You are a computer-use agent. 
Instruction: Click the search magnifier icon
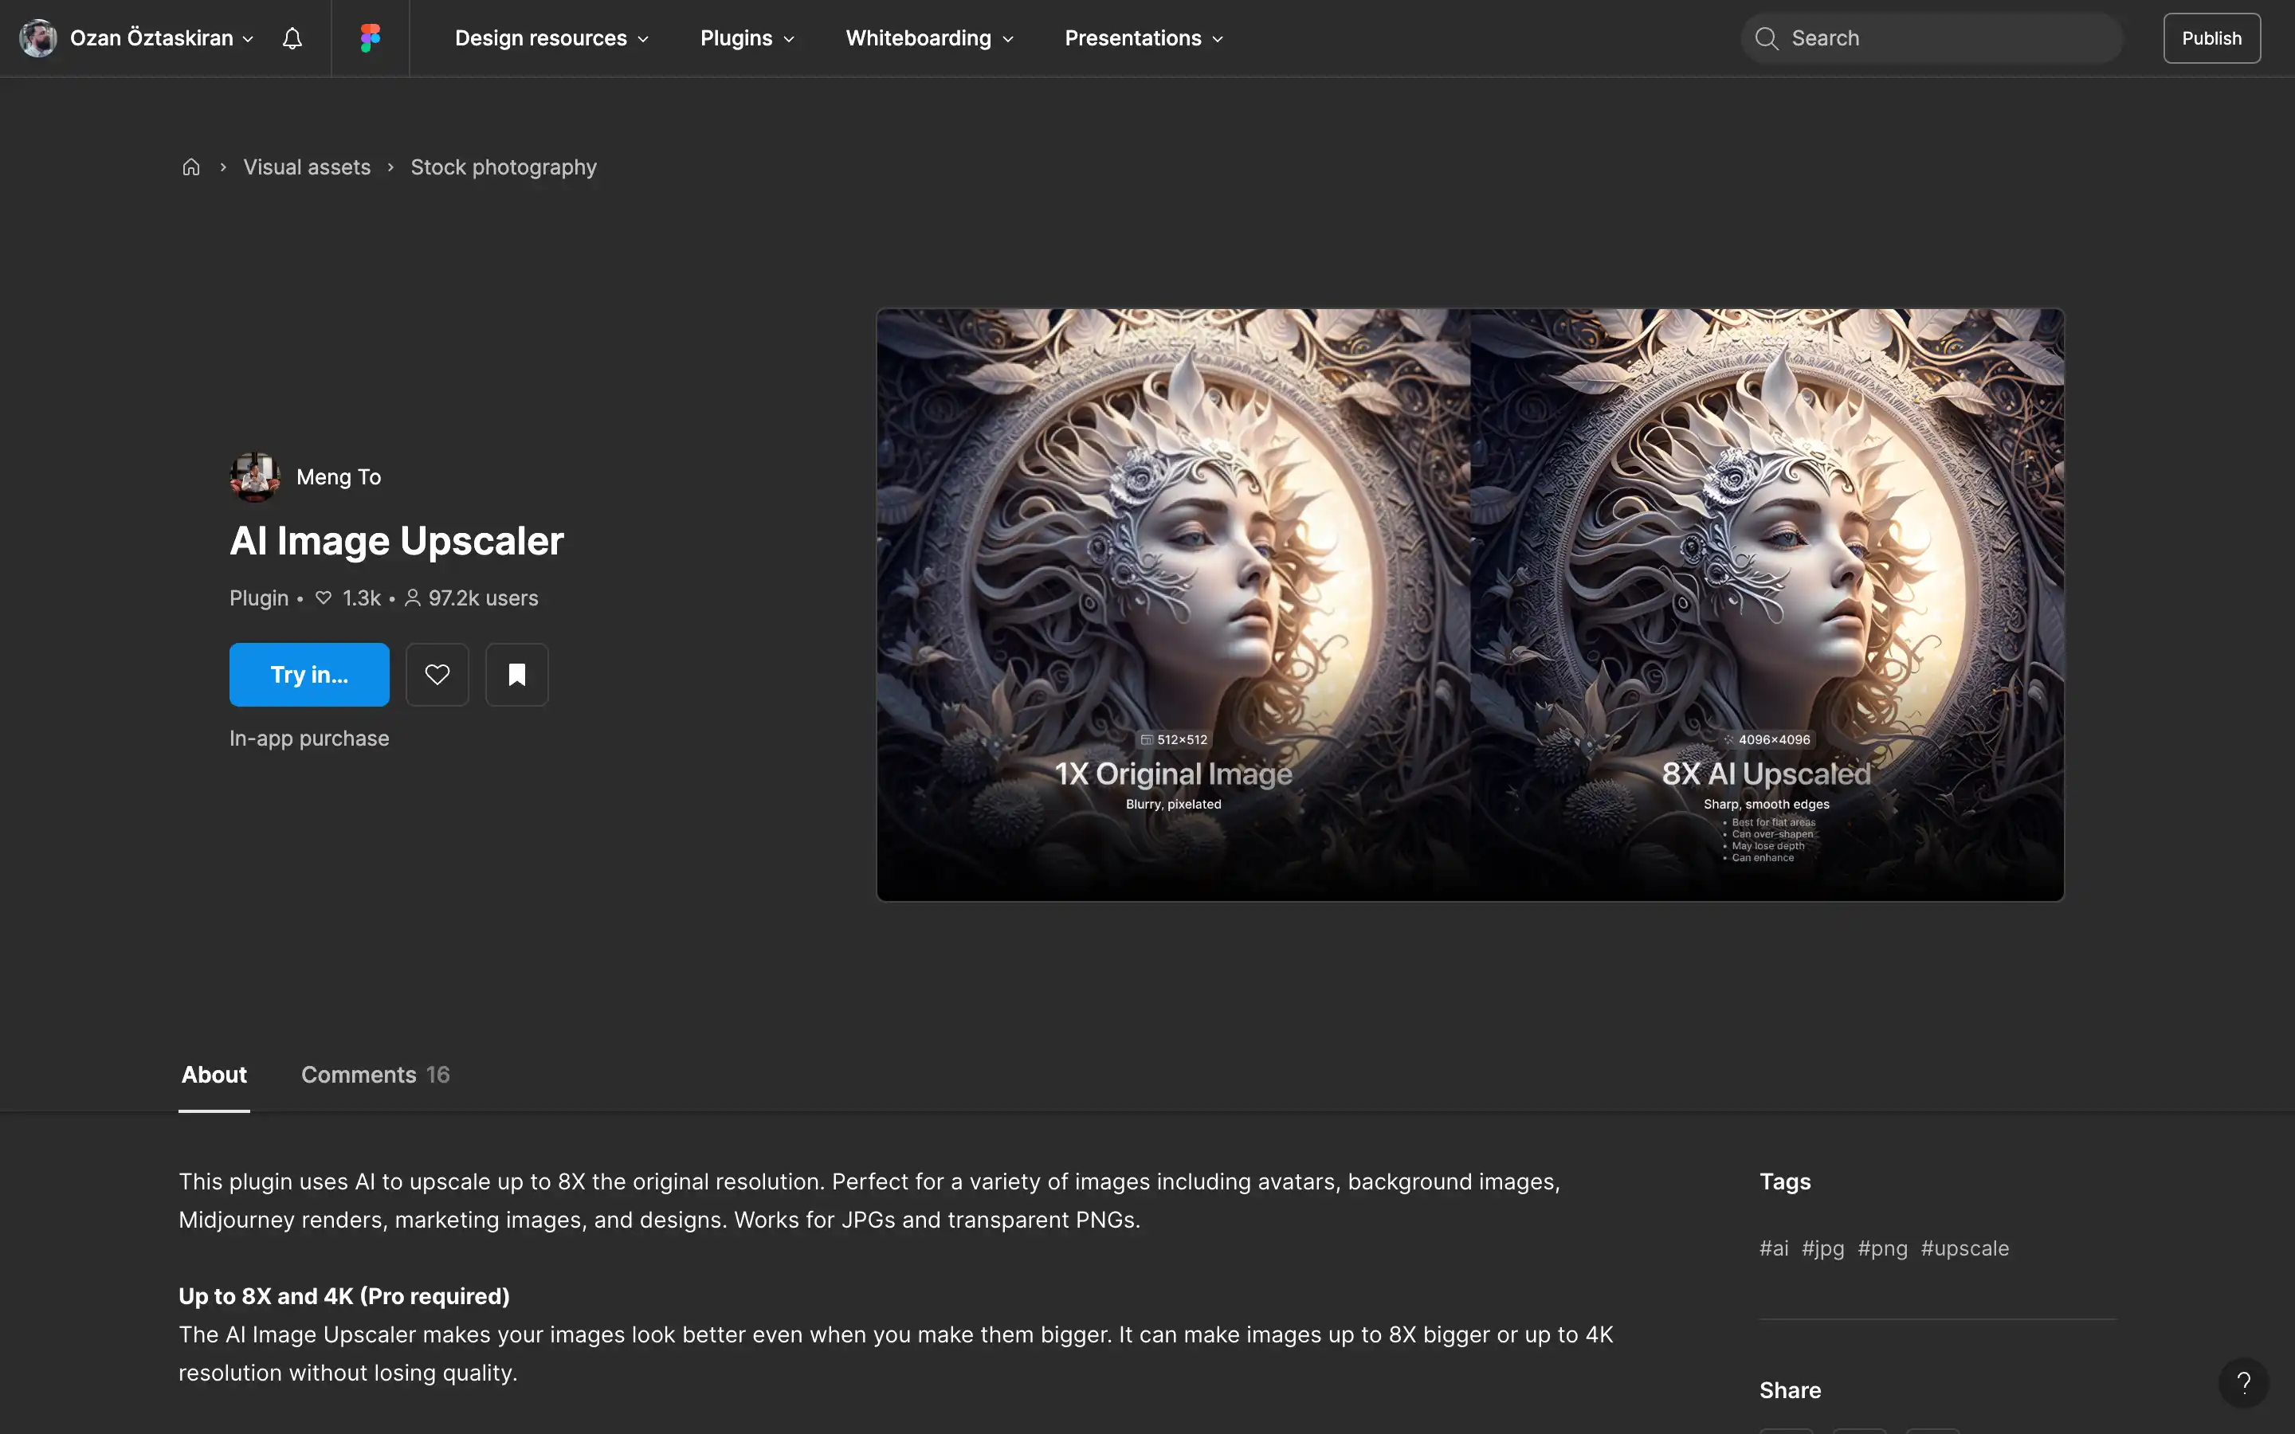point(1766,38)
